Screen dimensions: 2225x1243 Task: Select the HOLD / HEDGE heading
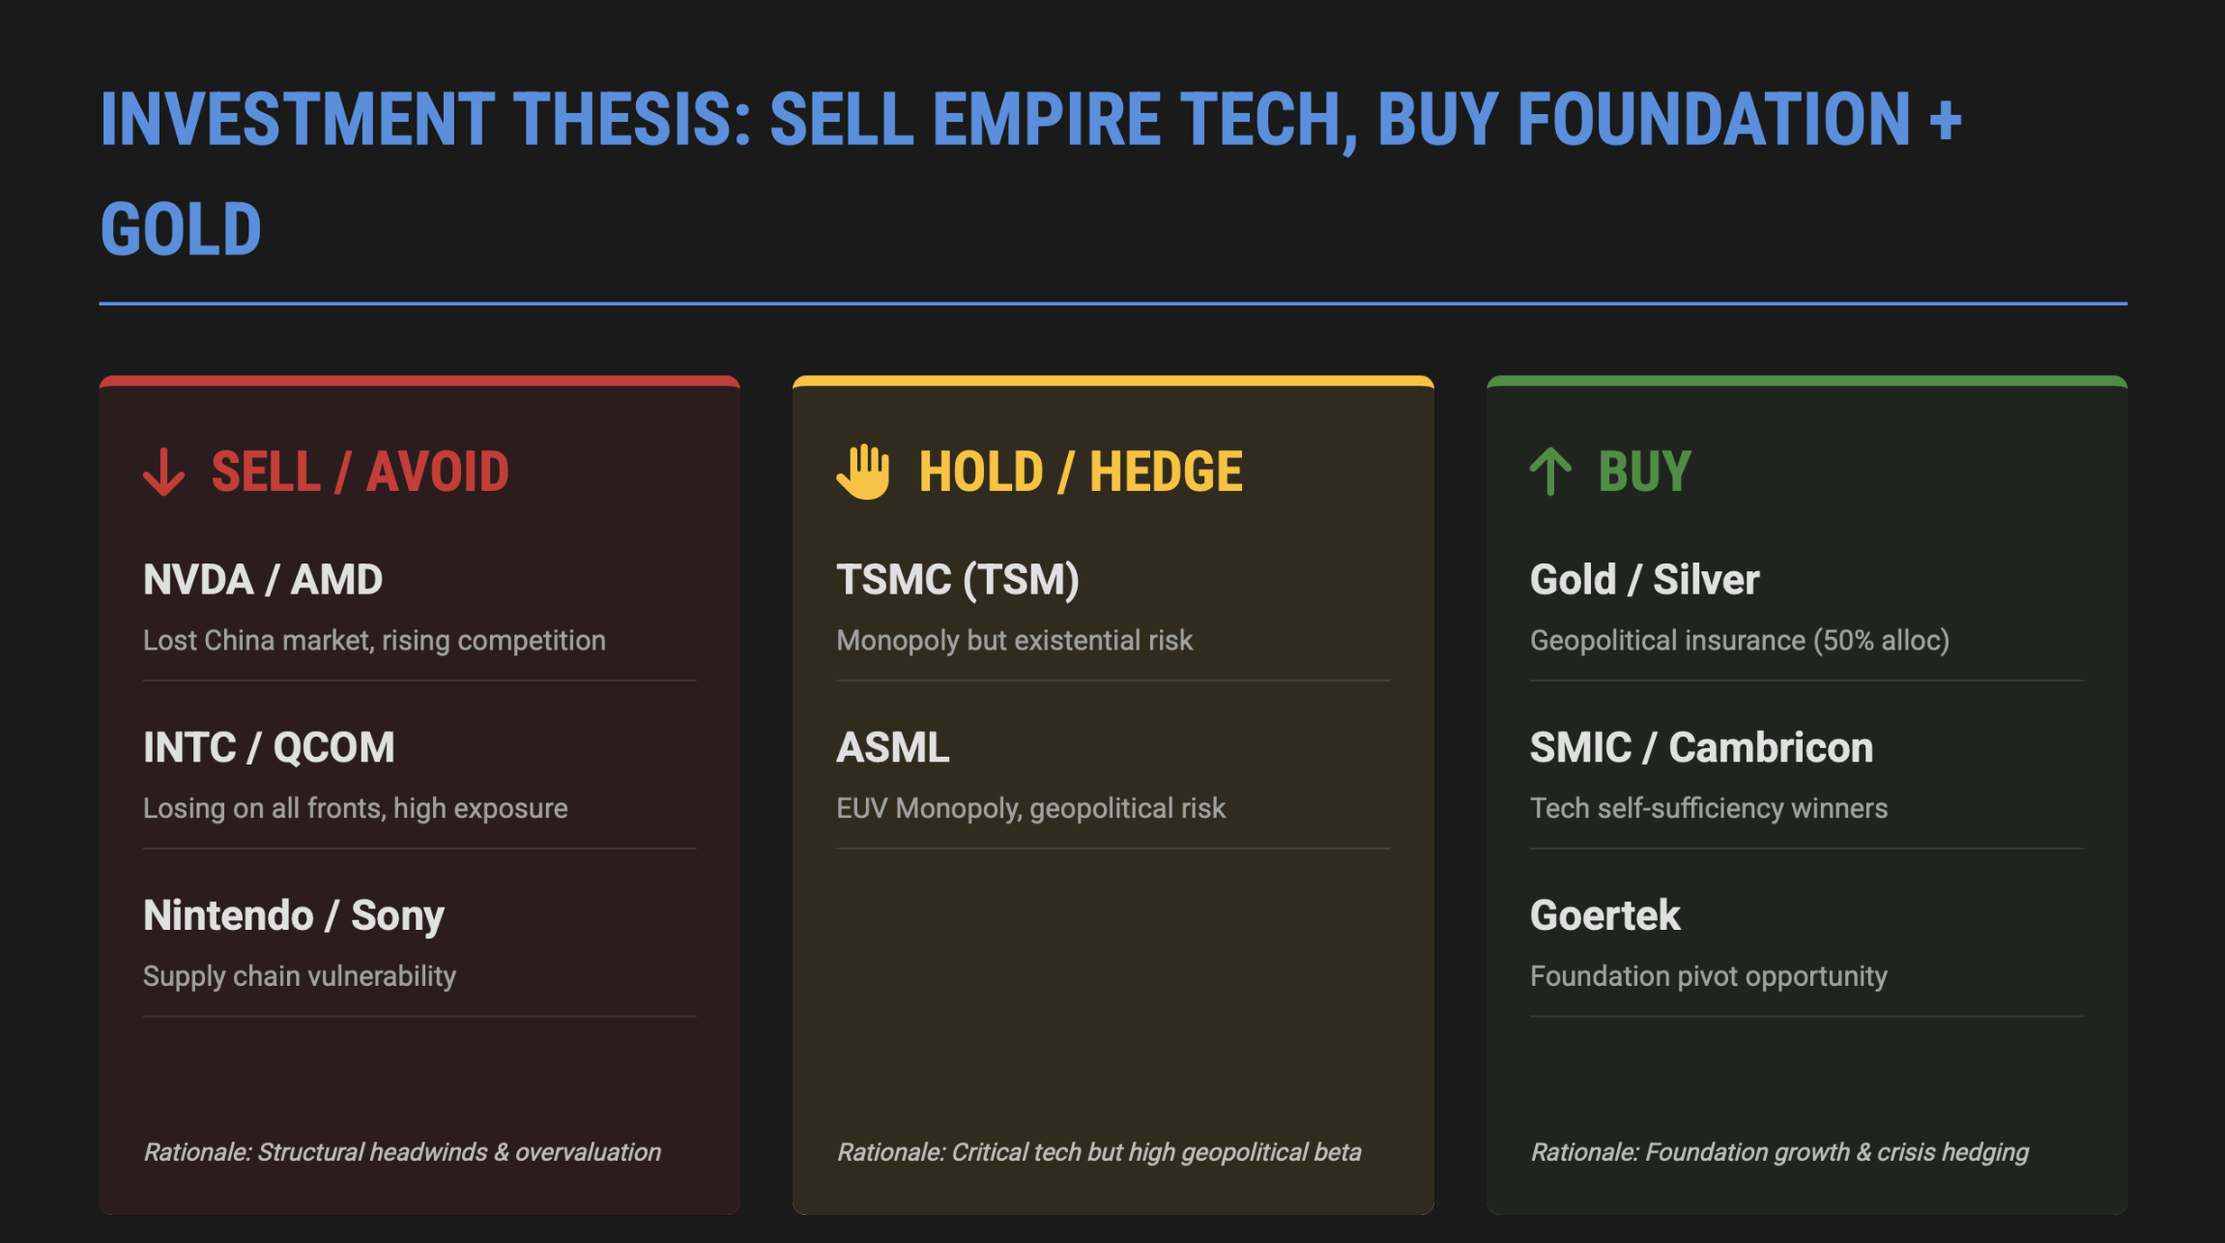point(1080,472)
